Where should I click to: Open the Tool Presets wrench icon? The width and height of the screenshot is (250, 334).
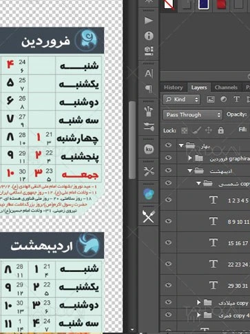click(x=149, y=171)
